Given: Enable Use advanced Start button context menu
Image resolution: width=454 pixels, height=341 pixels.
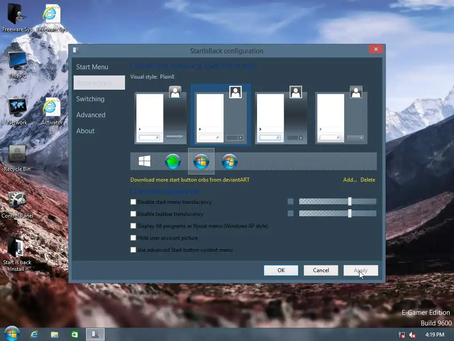Looking at the screenshot, I should point(133,250).
